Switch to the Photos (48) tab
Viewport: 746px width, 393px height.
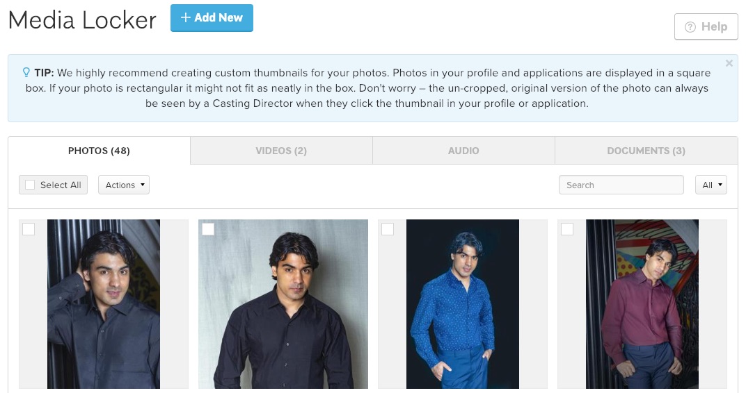click(99, 151)
